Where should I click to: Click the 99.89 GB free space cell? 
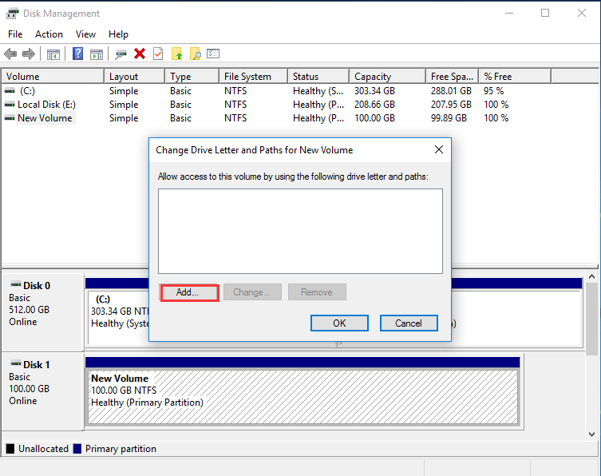coord(449,118)
